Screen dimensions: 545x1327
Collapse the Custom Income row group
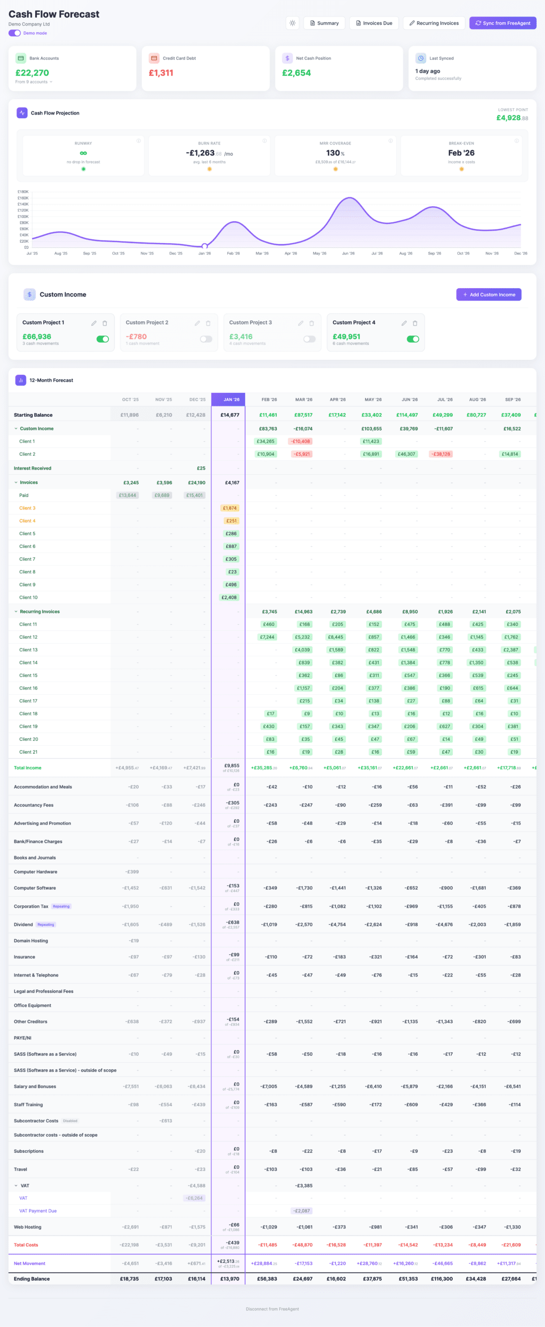16,429
